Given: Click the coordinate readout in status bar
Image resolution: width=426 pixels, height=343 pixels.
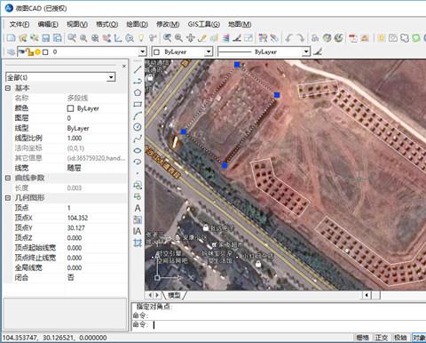Looking at the screenshot, I should click(x=54, y=338).
